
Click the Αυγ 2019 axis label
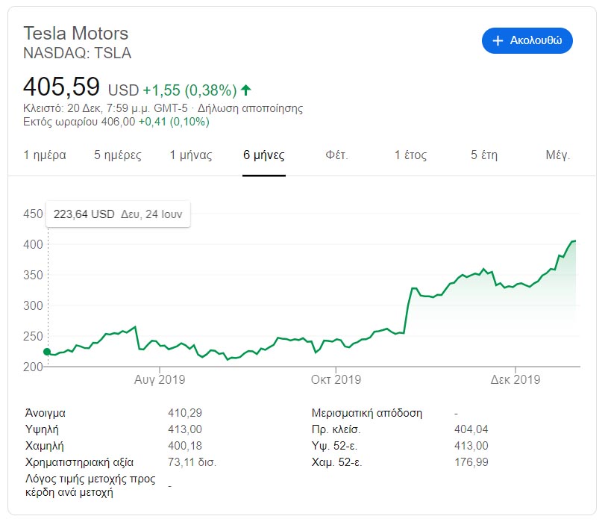click(160, 379)
